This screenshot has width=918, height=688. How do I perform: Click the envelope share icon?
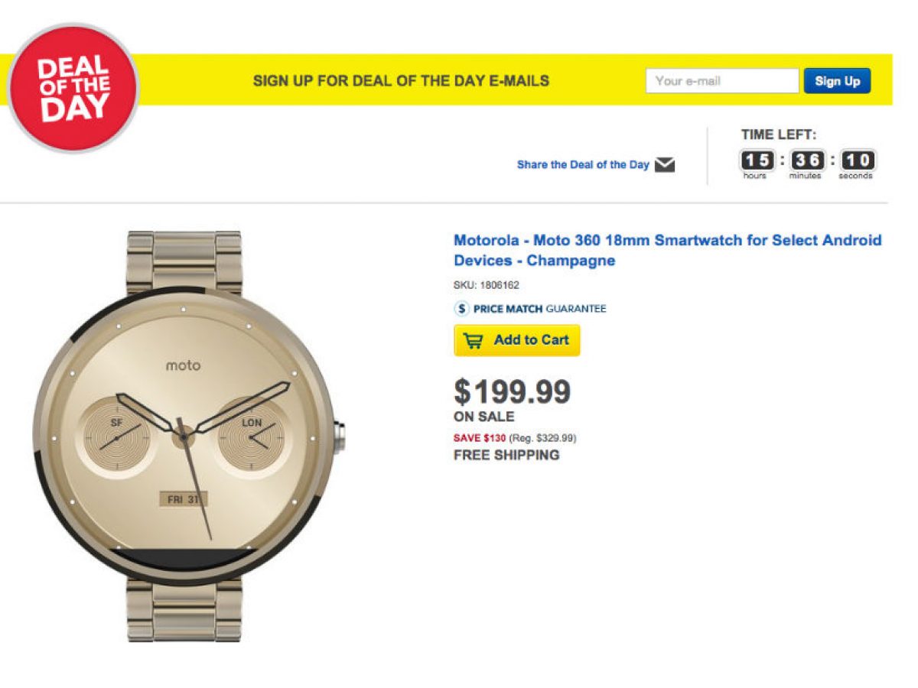pyautogui.click(x=665, y=164)
